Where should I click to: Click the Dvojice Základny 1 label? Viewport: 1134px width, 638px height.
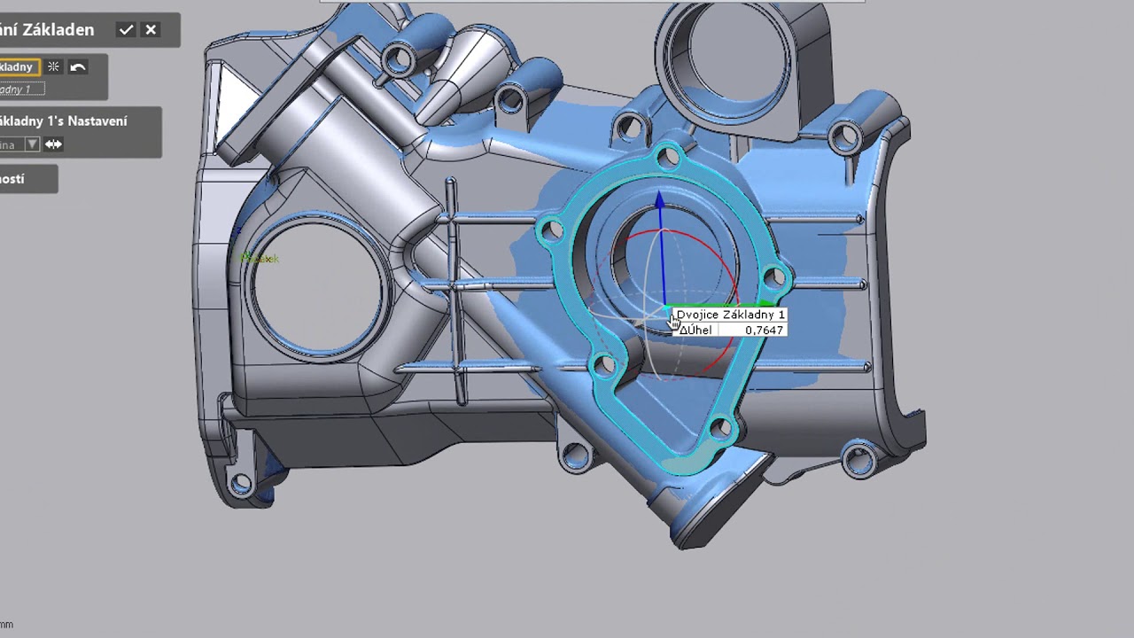tap(730, 315)
